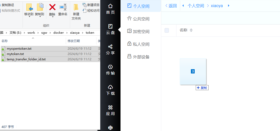Open the 移动到 dropdown arrow
This screenshot has width=280, height=131.
click(x=29, y=17)
